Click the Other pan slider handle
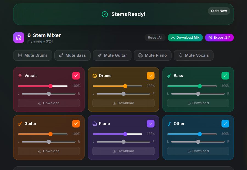 pyautogui.click(x=198, y=142)
